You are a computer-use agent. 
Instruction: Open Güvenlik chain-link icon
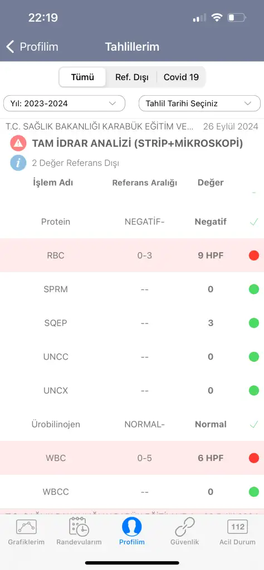185,527
